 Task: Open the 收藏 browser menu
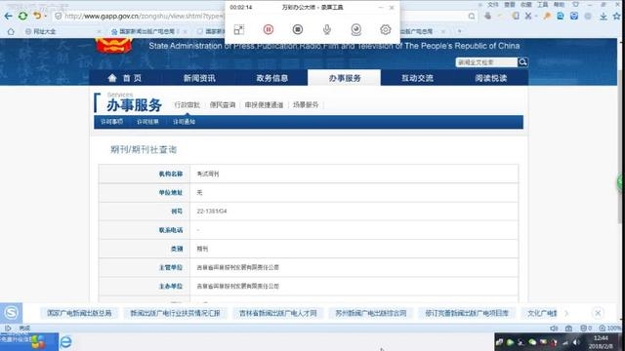point(526,4)
